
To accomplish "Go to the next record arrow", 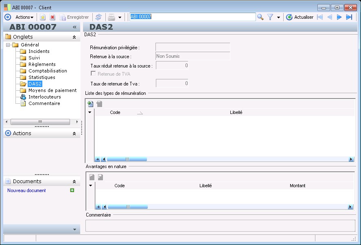I will coord(339,17).
